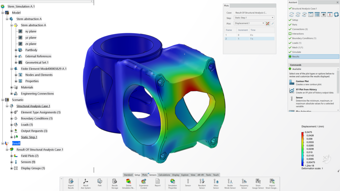
Task: Expand the Field Plots (7) tree node
Action: coord(12,156)
